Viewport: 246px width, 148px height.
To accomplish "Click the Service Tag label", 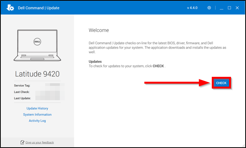I will pyautogui.click(x=22, y=85).
